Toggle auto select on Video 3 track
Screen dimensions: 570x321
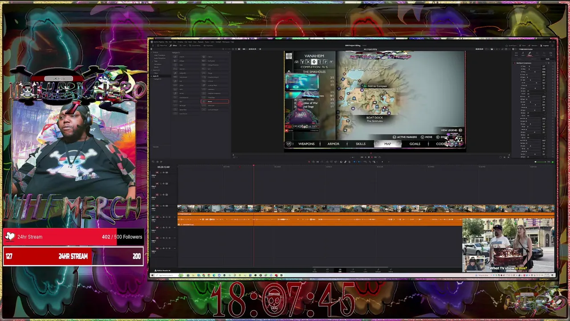coord(163,184)
